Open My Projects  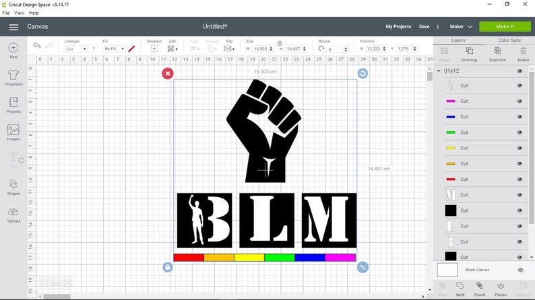coord(398,26)
